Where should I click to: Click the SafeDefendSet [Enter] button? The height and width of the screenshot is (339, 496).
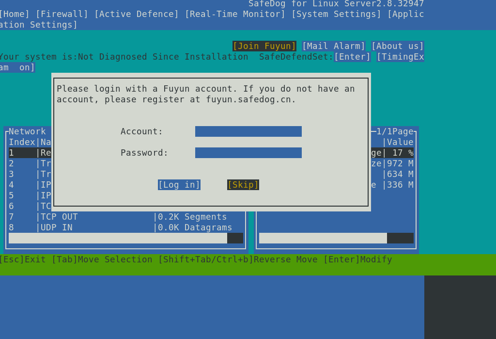pos(352,57)
